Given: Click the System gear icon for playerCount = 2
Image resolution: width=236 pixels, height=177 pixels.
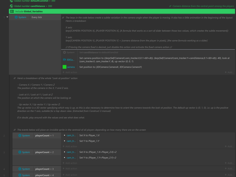Looking at the screenshot, I should click(x=20, y=152).
